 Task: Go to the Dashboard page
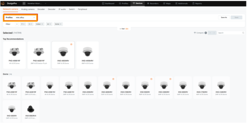click(108, 3)
